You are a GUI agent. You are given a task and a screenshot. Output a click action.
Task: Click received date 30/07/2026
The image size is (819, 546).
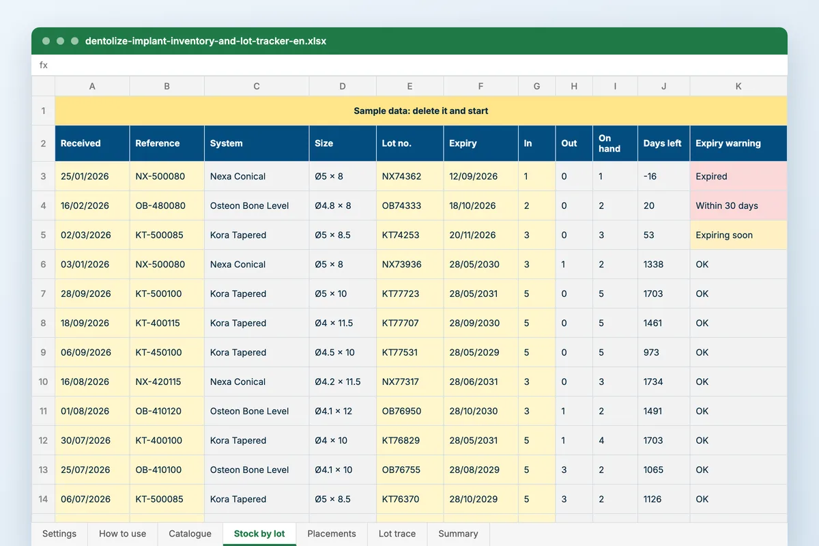click(92, 440)
